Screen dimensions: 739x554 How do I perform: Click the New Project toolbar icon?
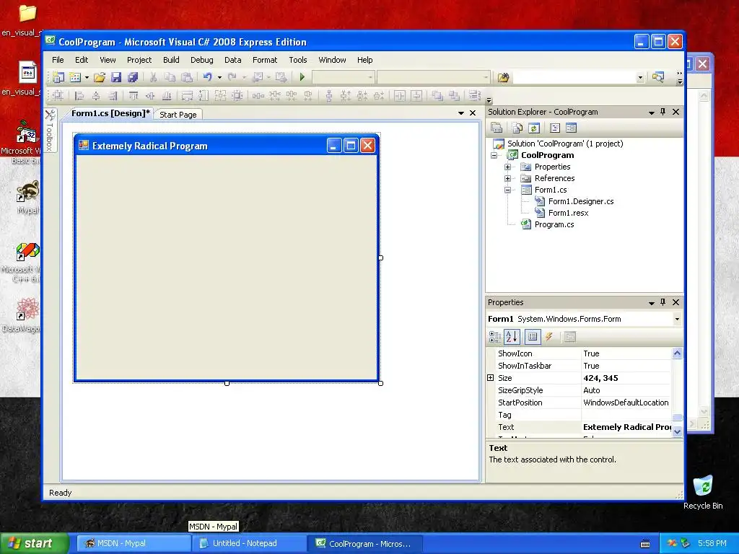(58, 77)
